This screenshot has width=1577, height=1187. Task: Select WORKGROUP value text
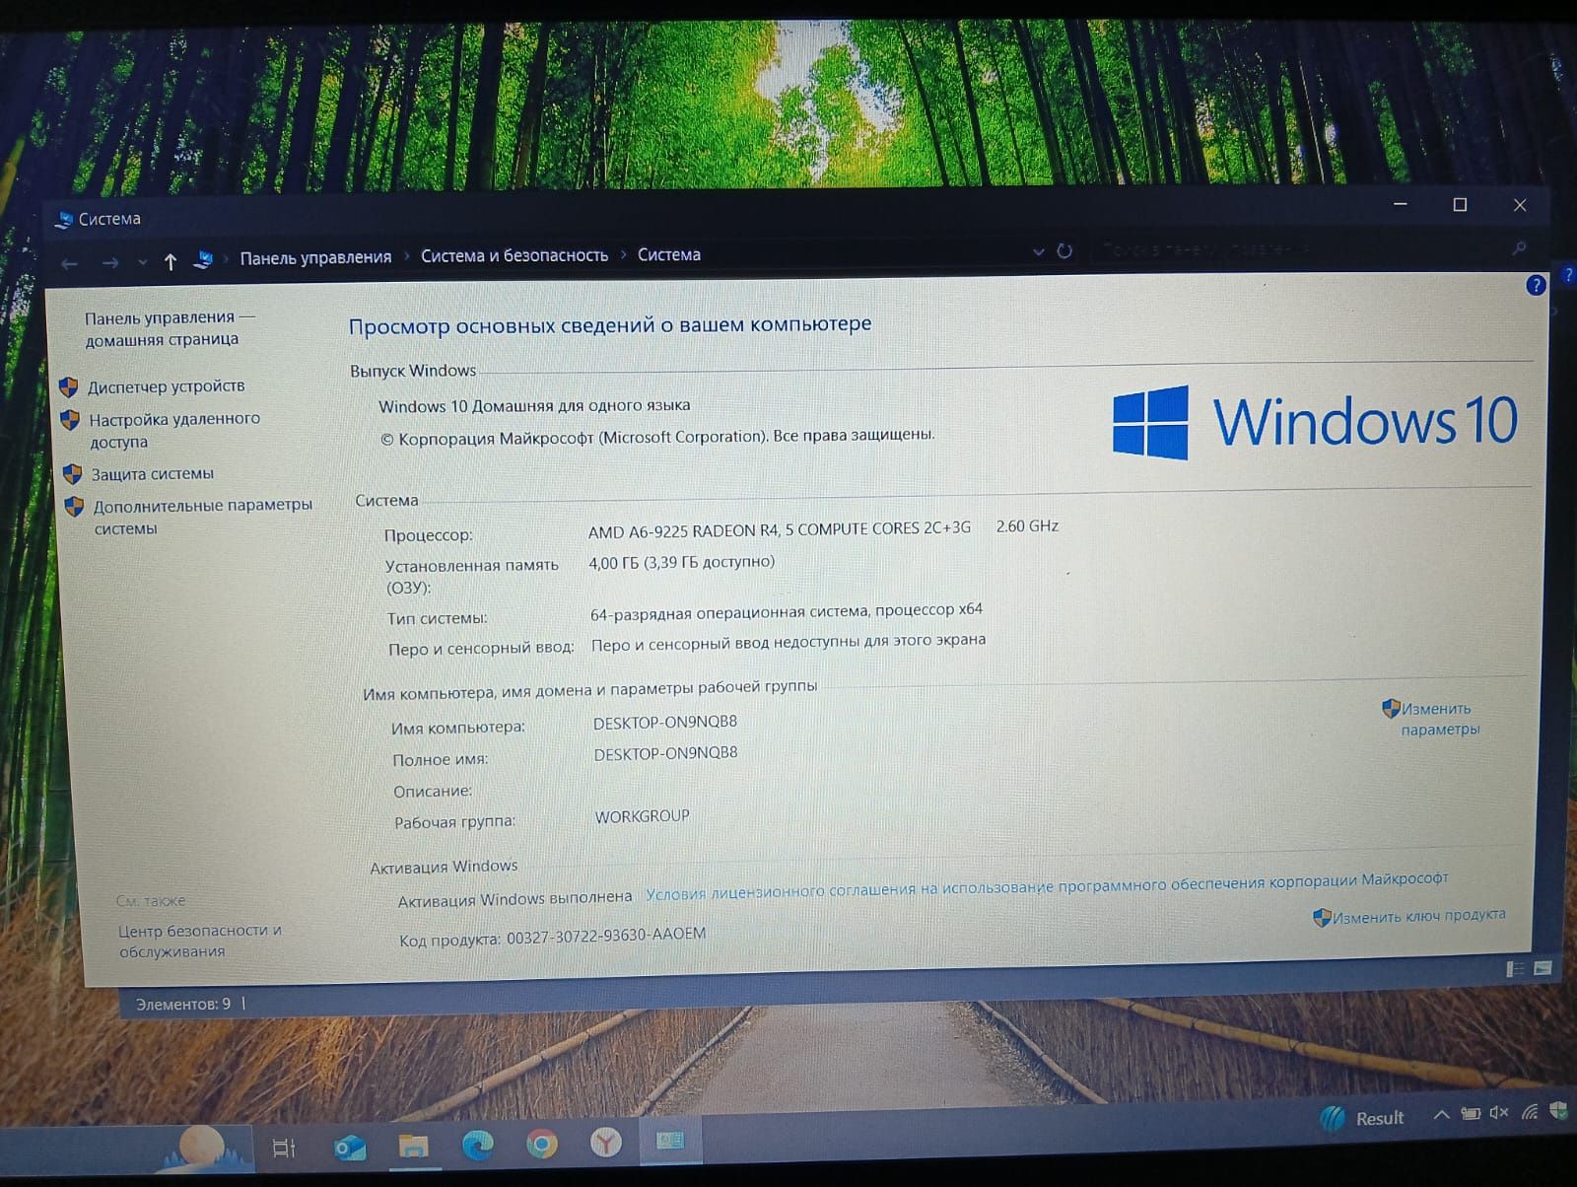tap(642, 816)
